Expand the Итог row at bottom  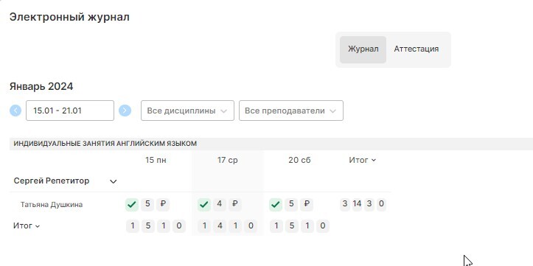point(27,225)
